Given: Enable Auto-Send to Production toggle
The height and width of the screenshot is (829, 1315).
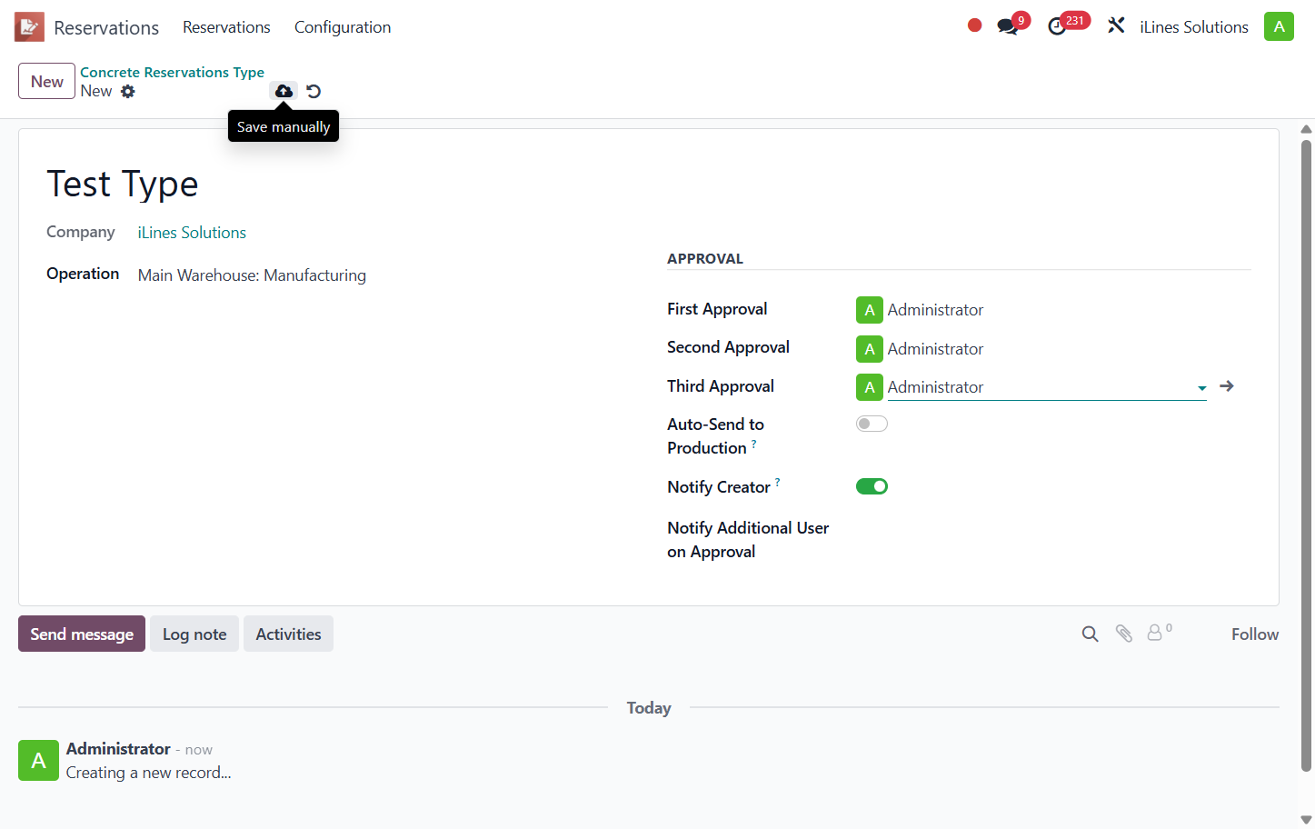Looking at the screenshot, I should pyautogui.click(x=872, y=424).
